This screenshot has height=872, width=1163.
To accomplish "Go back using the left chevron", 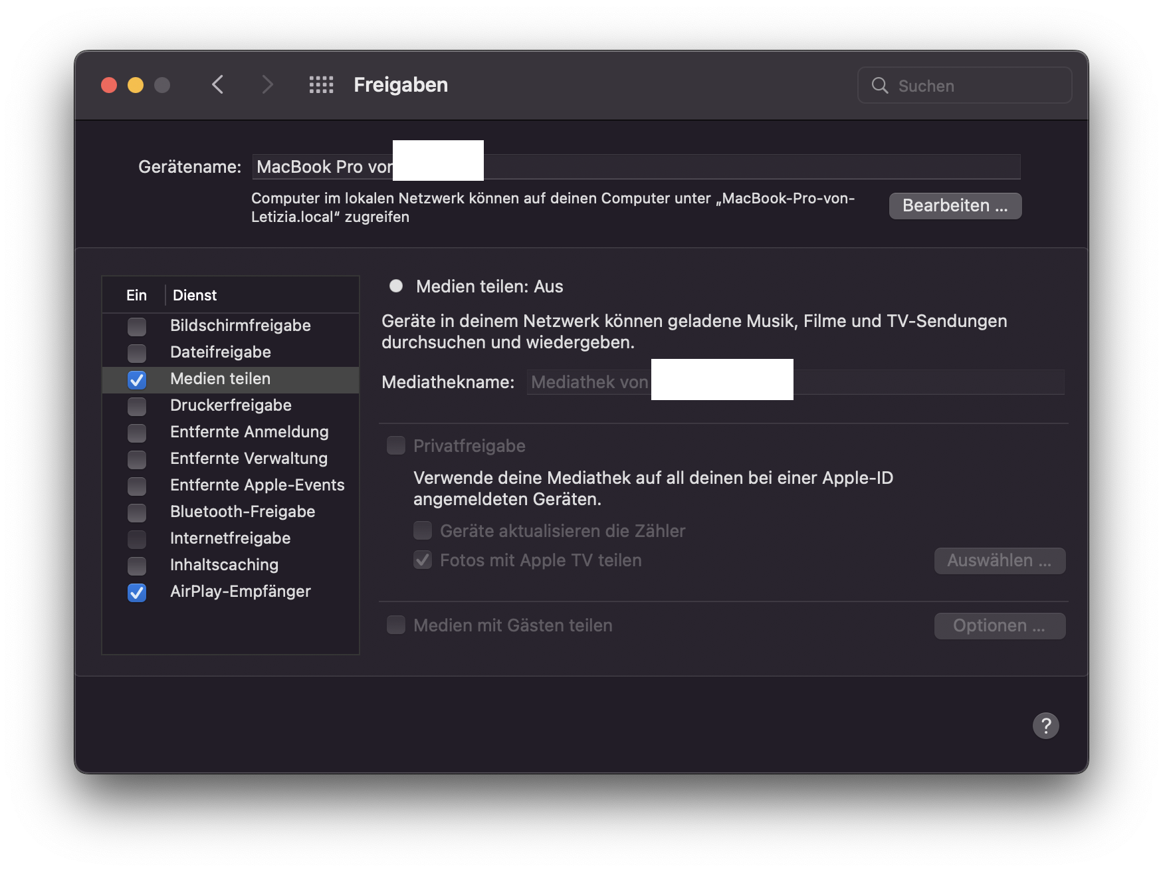I will [217, 85].
